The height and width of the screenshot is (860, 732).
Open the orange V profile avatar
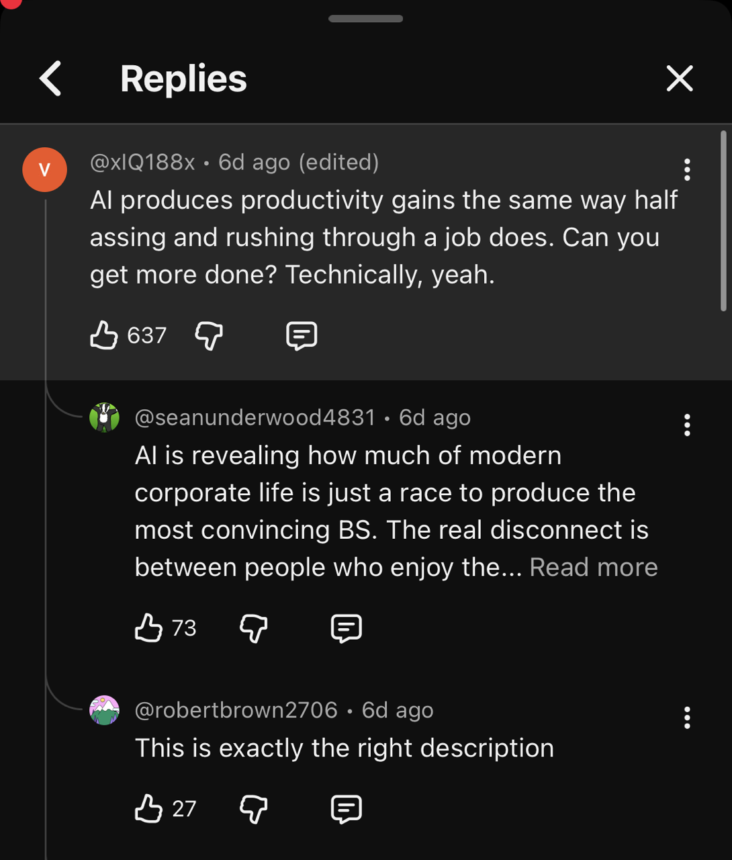point(44,169)
